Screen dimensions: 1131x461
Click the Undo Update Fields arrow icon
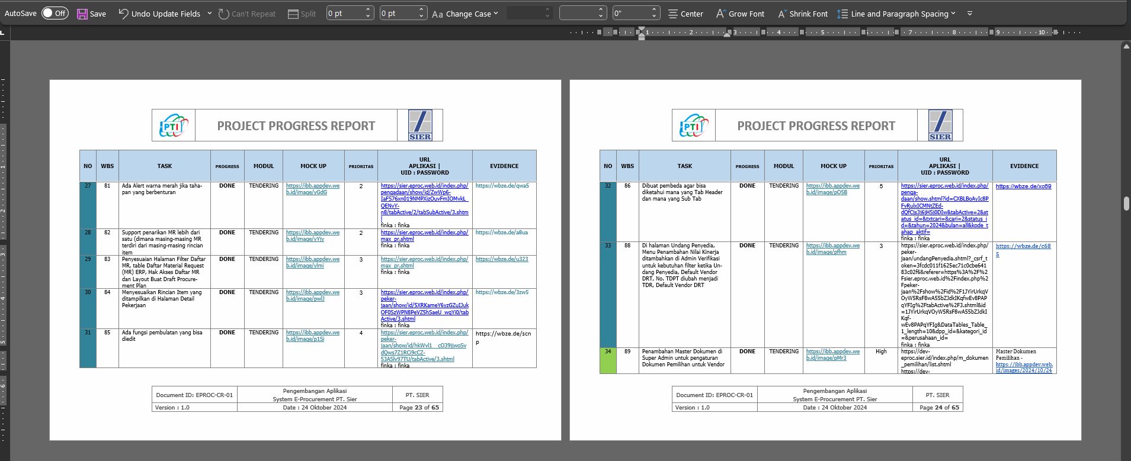coord(123,13)
